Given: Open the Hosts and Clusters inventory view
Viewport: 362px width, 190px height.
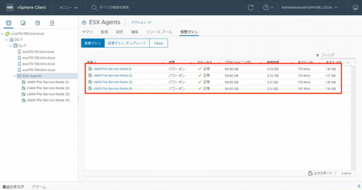Looking at the screenshot, I should 8,23.
